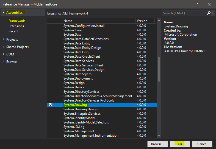The width and height of the screenshot is (216, 149).
Task: Uncheck the System.Drawing checkbox
Action: click(51, 105)
